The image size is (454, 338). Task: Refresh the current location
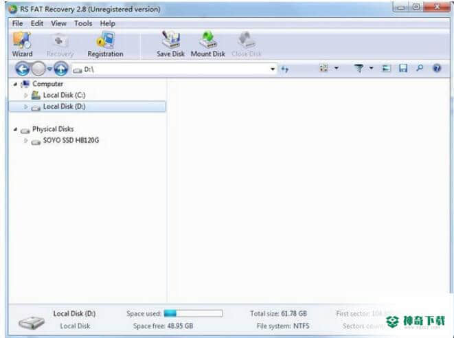point(285,69)
